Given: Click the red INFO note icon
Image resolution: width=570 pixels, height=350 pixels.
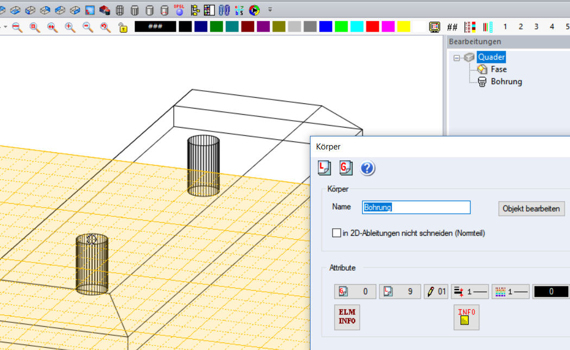Looking at the screenshot, I should pos(466,317).
